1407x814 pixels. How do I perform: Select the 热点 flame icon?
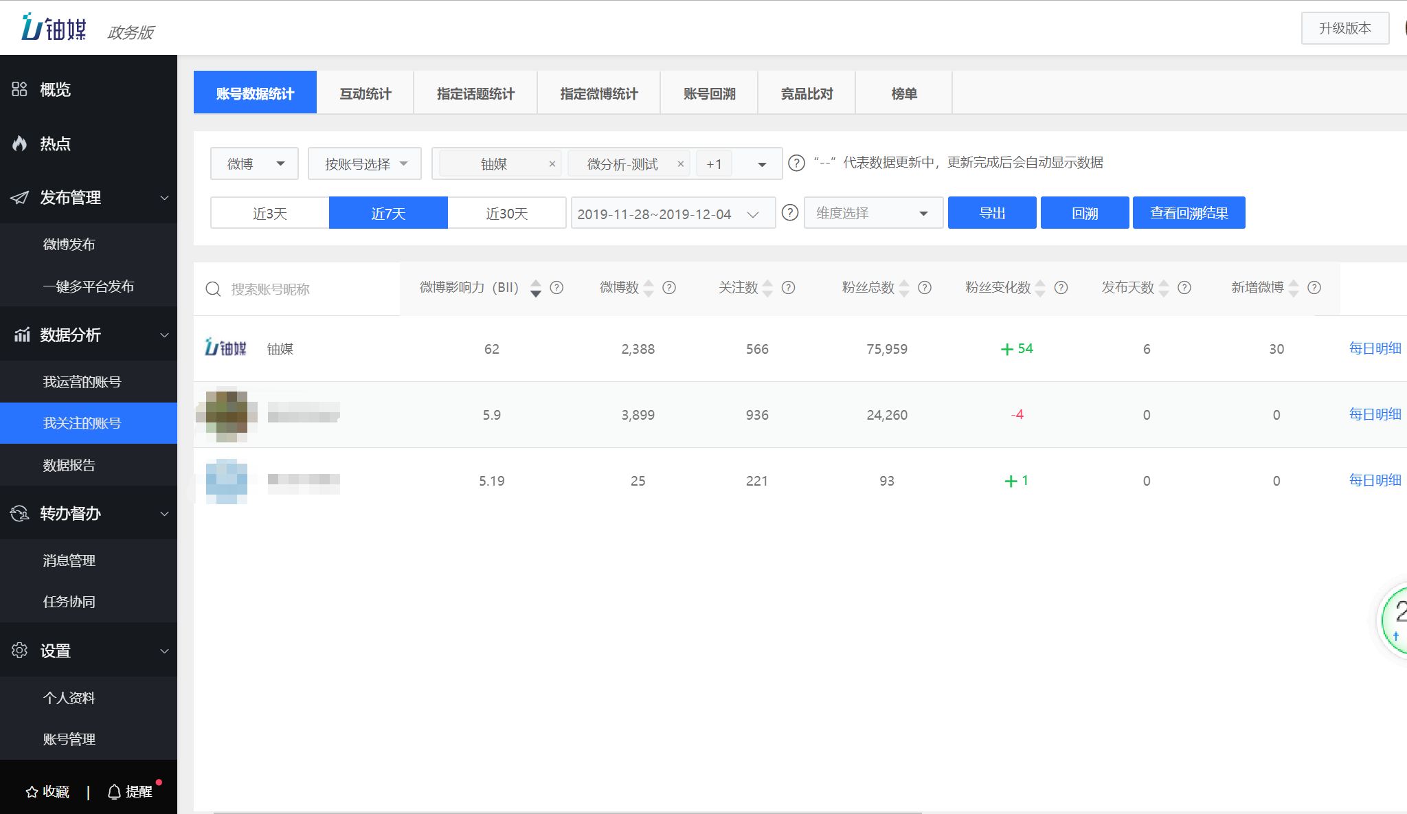(x=19, y=144)
